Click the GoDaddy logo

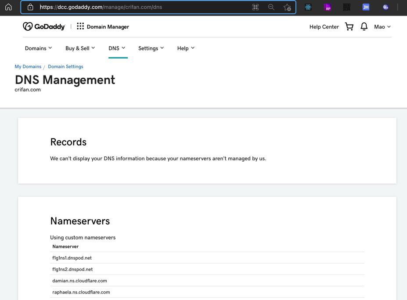pos(44,26)
